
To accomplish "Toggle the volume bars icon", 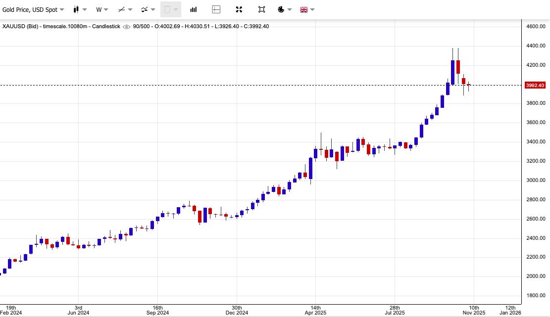I will click(x=194, y=9).
